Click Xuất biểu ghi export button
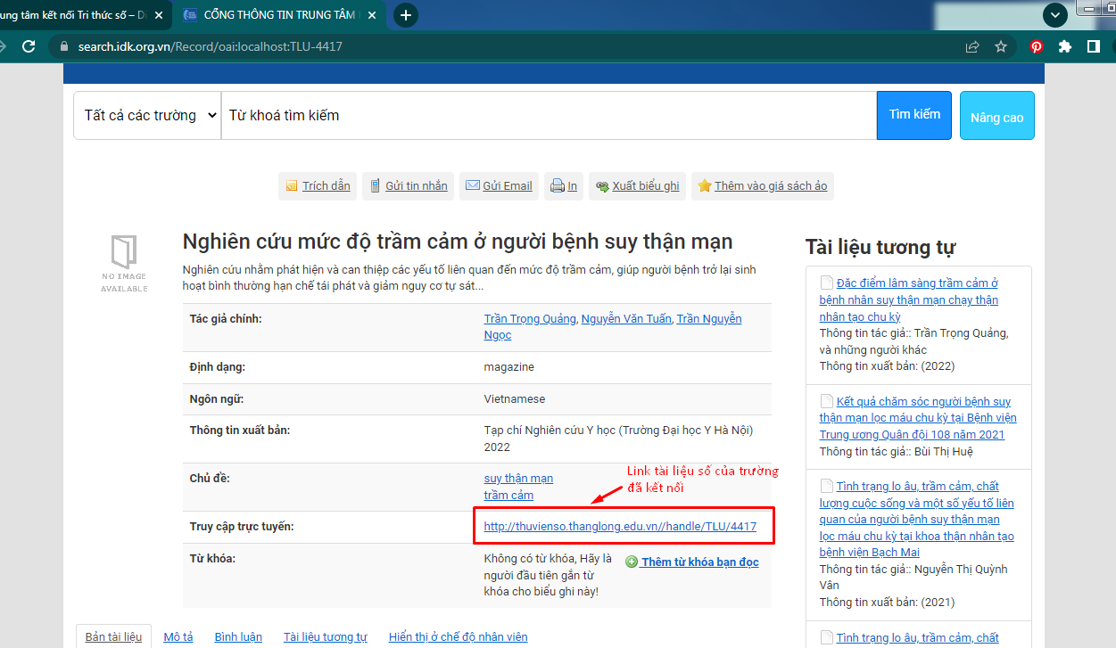Screen dimensions: 1116x648 (x=637, y=186)
